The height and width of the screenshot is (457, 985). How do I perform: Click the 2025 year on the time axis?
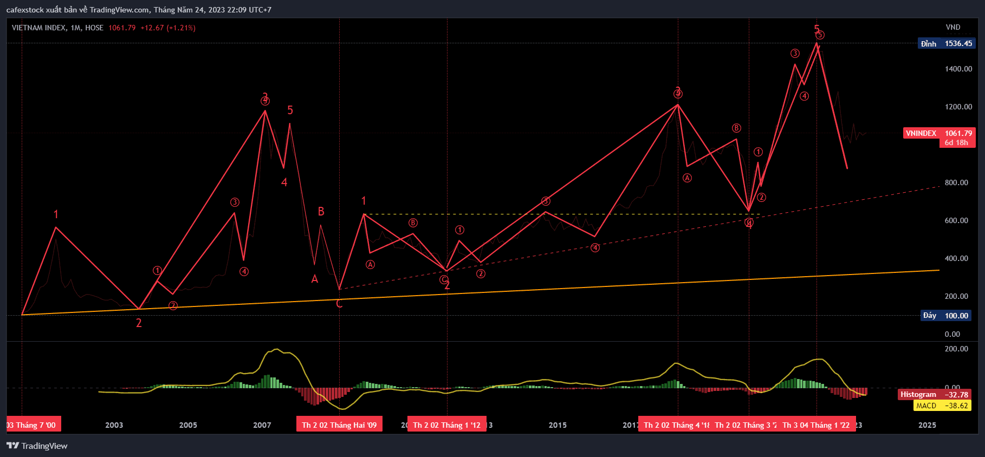[x=927, y=425]
